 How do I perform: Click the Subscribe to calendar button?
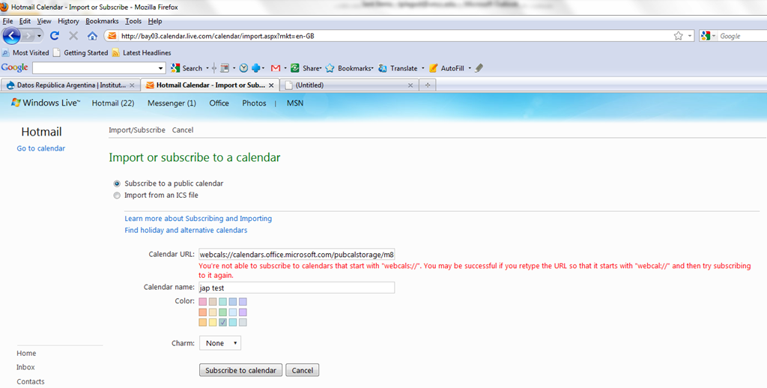click(x=240, y=370)
